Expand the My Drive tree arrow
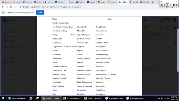 coord(2,42)
